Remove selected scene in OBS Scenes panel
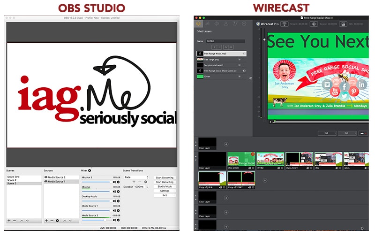Screen dimensions: 375x231 [x=15, y=221]
